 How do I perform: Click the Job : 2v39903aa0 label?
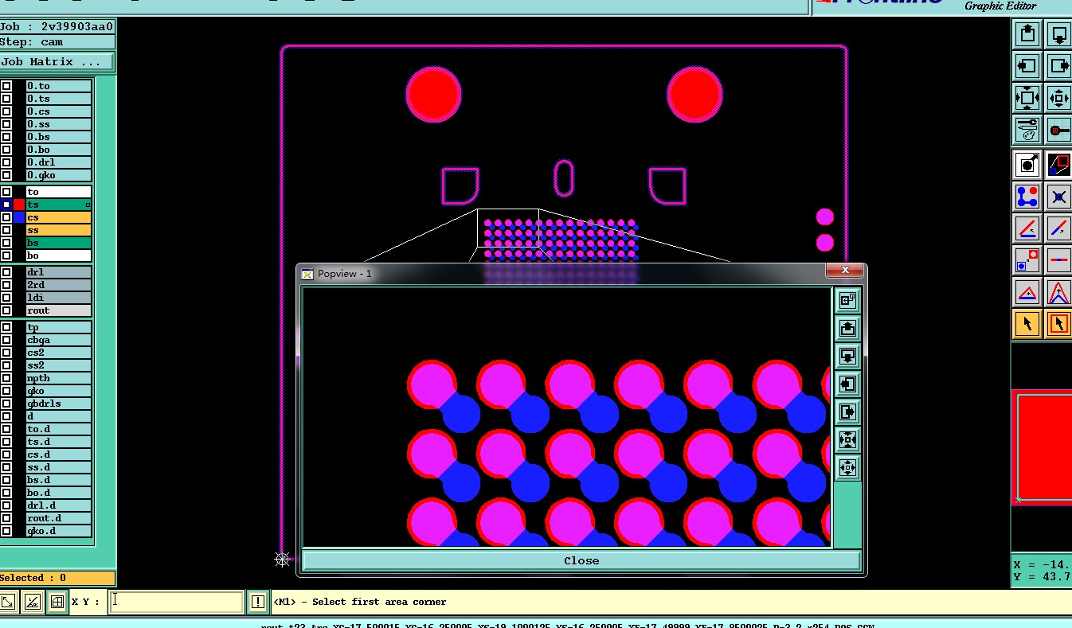[57, 26]
